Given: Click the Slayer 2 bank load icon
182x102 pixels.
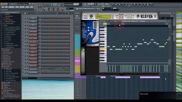Looking at the screenshot, I should (120, 18).
